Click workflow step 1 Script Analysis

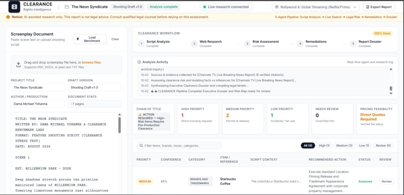point(154,44)
